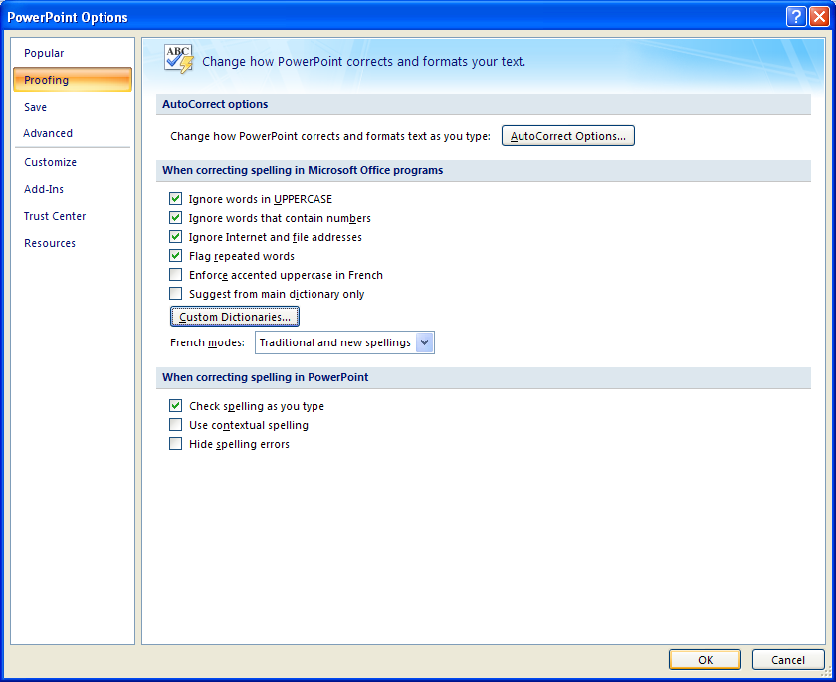
Task: Click the Cancel button
Action: coord(788,660)
